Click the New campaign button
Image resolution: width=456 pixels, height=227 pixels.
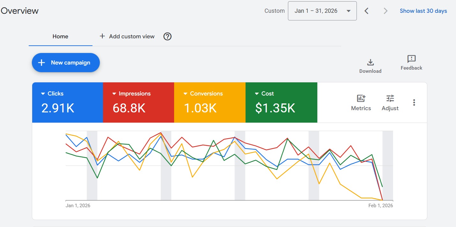tap(66, 63)
